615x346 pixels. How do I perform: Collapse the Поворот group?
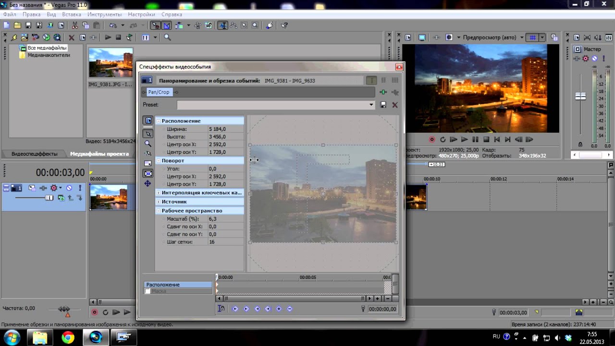point(158,161)
